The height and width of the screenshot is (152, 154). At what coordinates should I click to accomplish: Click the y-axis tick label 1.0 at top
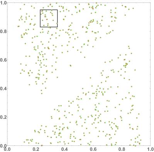pyautogui.click(x=3, y=3)
